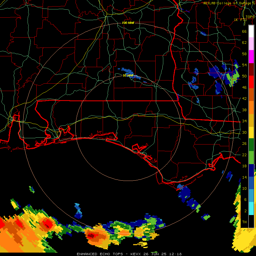Click the '100 NMI' range ring label
The image size is (256, 256).
(128, 23)
